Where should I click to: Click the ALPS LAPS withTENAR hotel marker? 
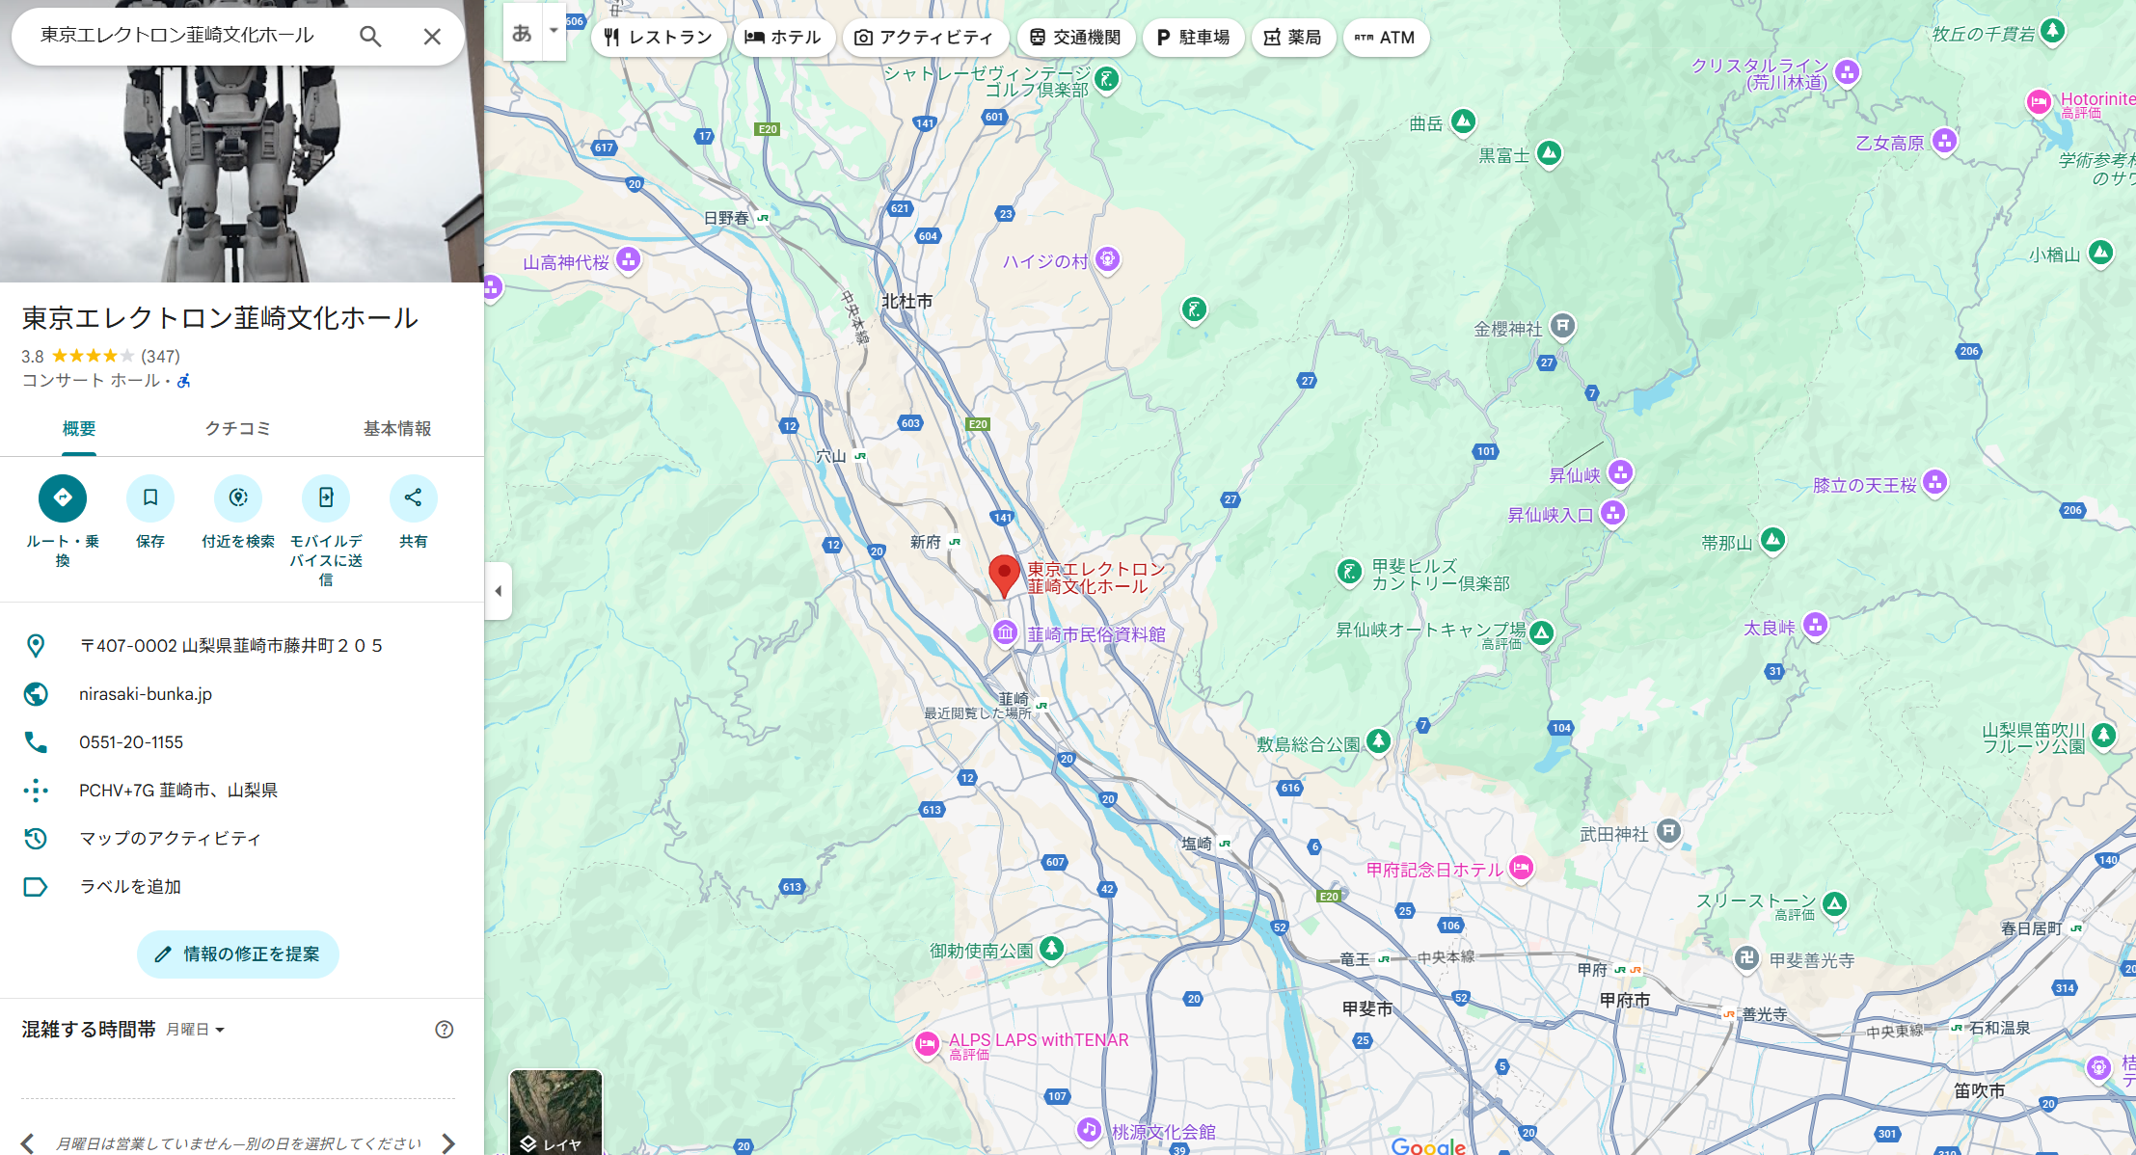pos(927,1044)
